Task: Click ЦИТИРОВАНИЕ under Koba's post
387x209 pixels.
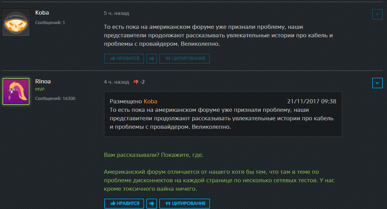Action: coord(185,59)
